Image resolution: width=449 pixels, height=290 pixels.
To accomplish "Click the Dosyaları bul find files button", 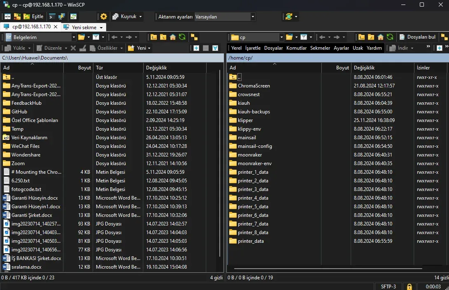I will 417,37.
